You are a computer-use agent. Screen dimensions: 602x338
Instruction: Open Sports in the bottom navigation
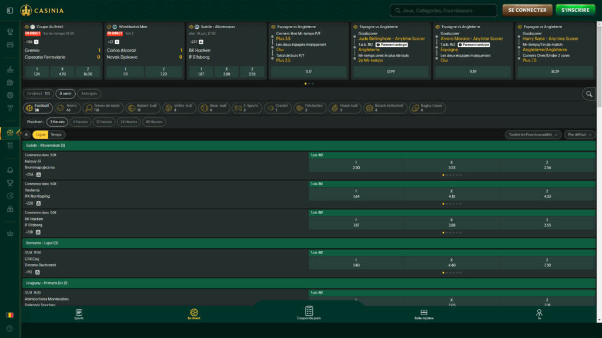tap(79, 315)
